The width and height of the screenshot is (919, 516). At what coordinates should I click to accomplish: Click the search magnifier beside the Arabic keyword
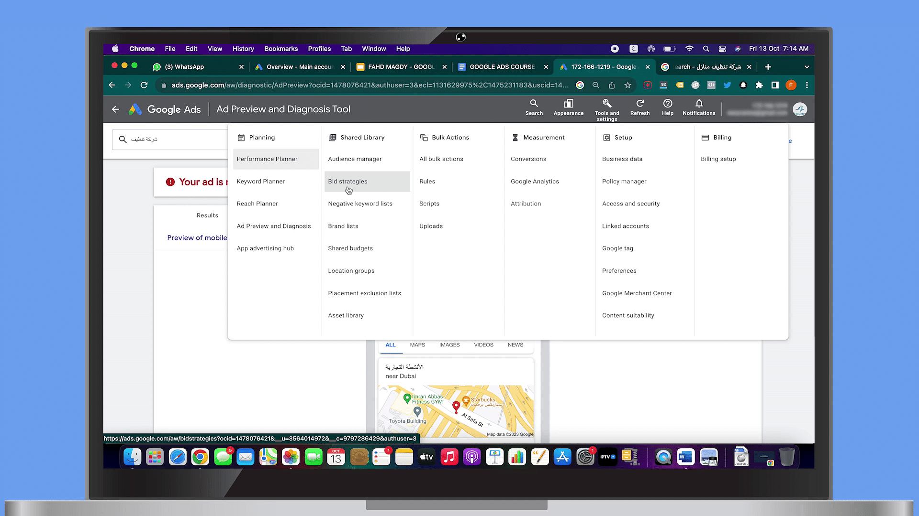[x=123, y=140]
